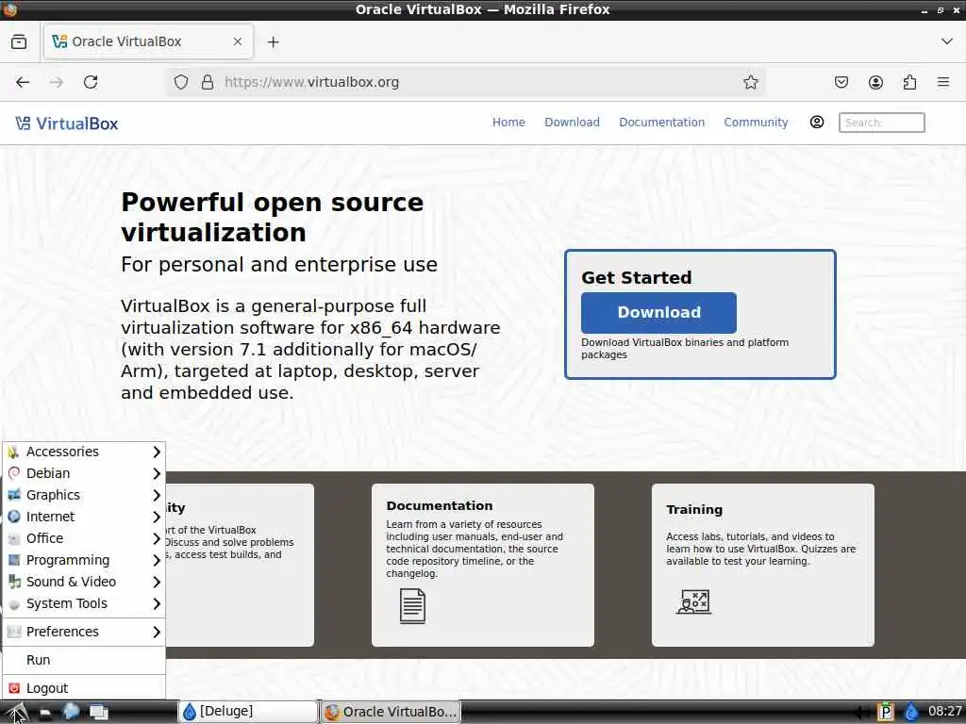
Task: Click the arrow next to Accessories
Action: [157, 452]
